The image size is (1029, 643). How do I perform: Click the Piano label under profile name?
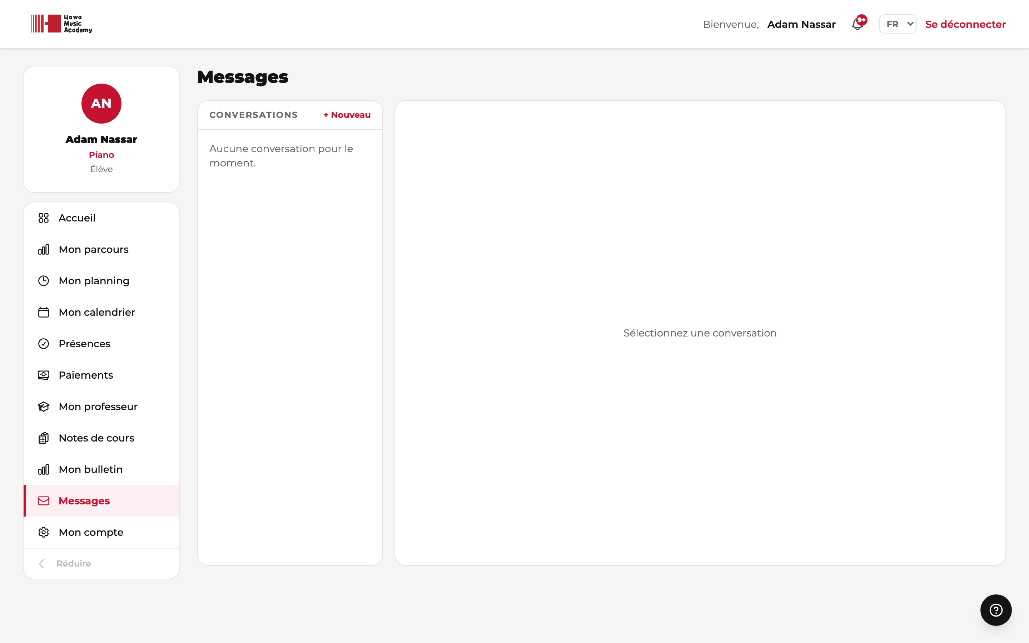coord(101,155)
